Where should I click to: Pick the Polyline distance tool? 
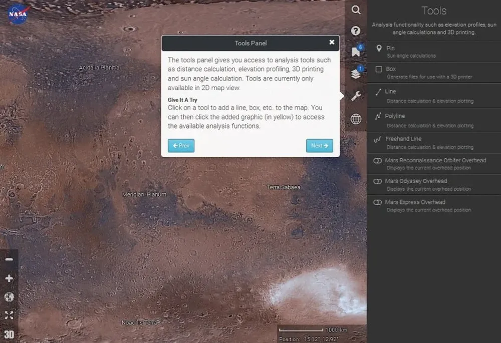pos(395,116)
